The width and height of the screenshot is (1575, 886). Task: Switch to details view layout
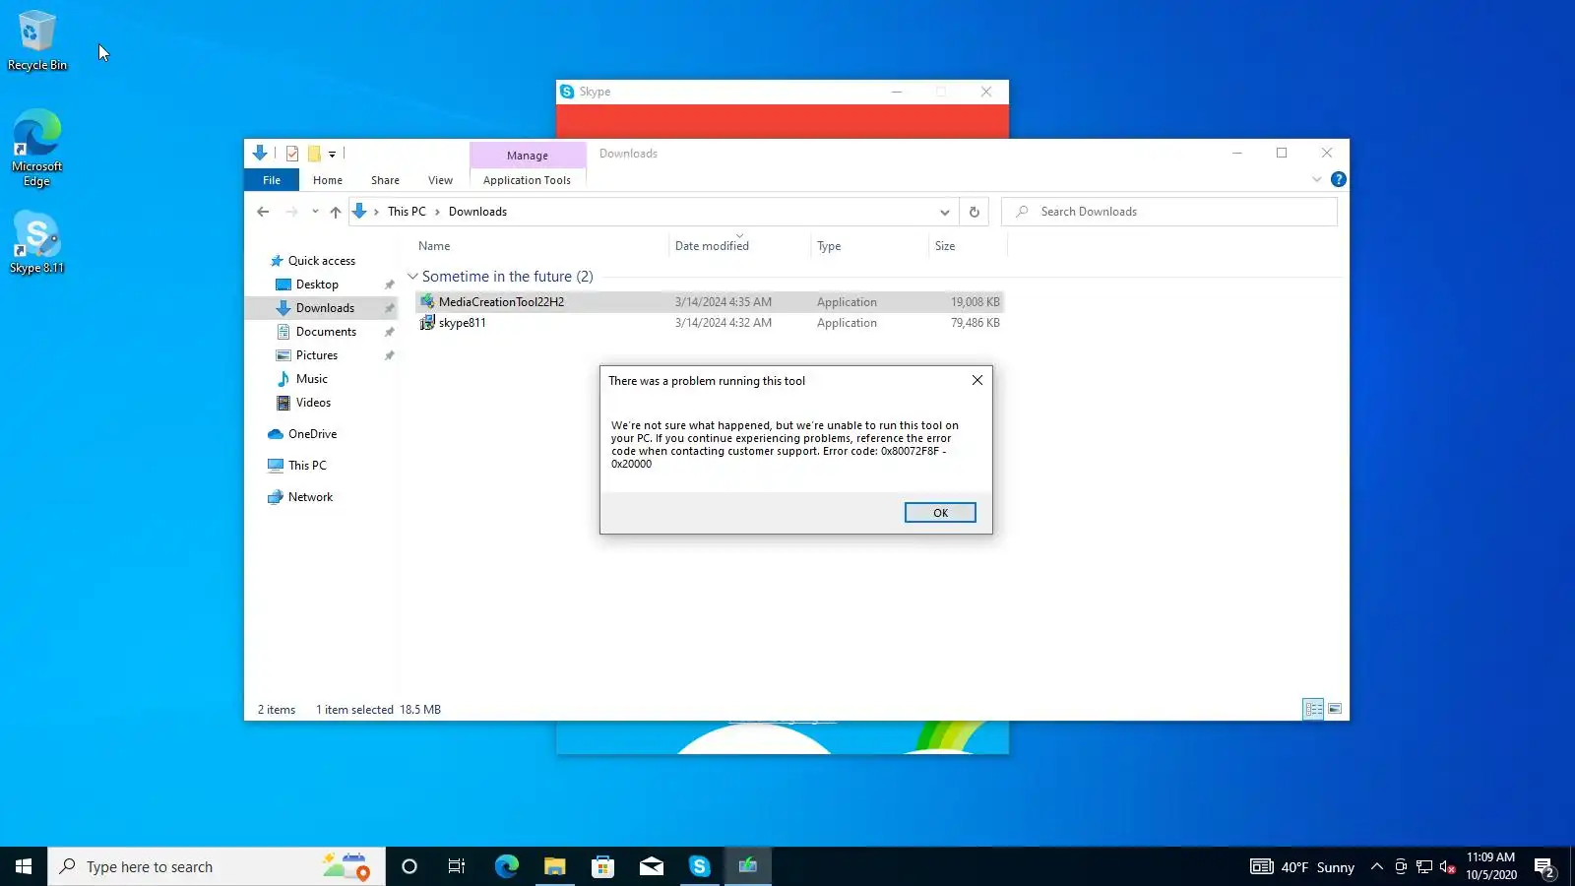click(x=1313, y=709)
